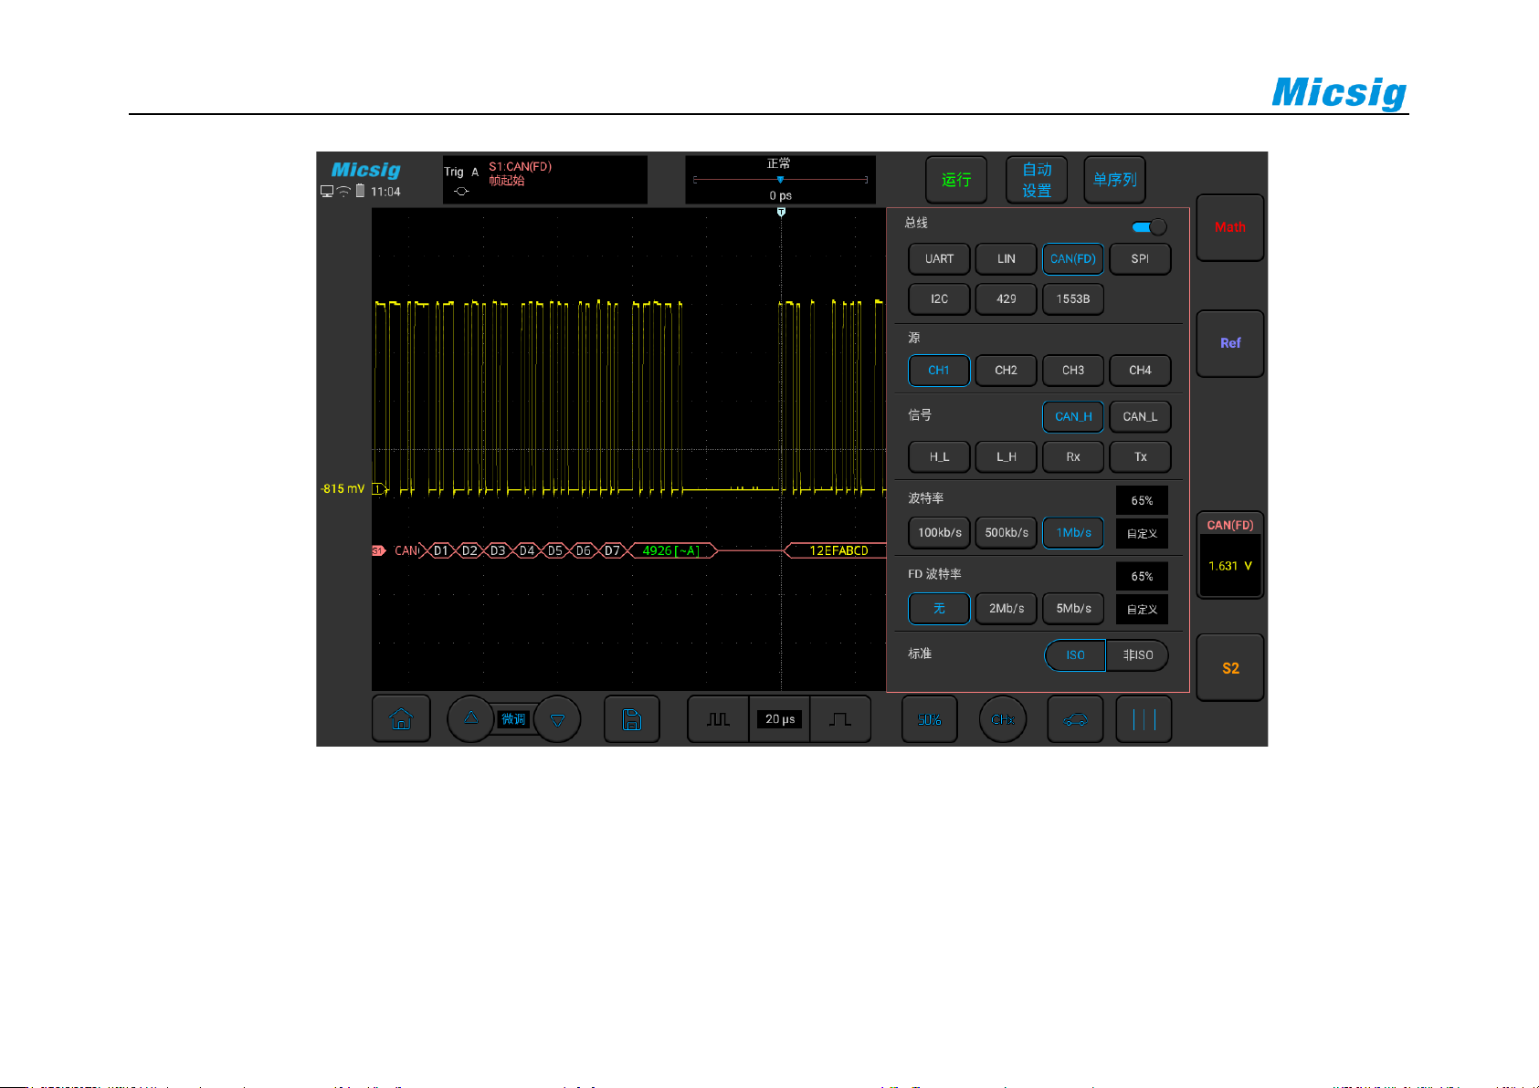Set signal type to Rx

click(x=1073, y=457)
